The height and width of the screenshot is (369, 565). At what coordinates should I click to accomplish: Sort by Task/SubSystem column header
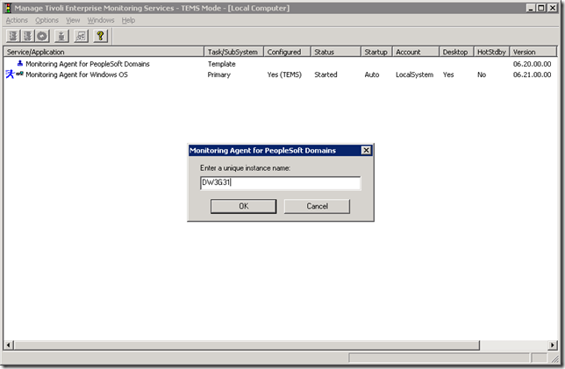click(234, 52)
